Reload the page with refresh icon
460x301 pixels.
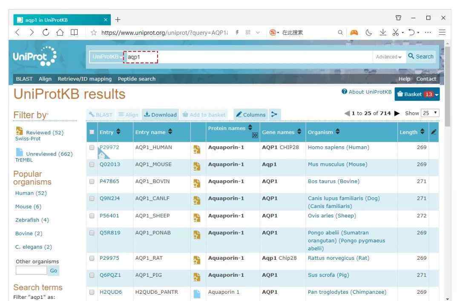pos(46,32)
